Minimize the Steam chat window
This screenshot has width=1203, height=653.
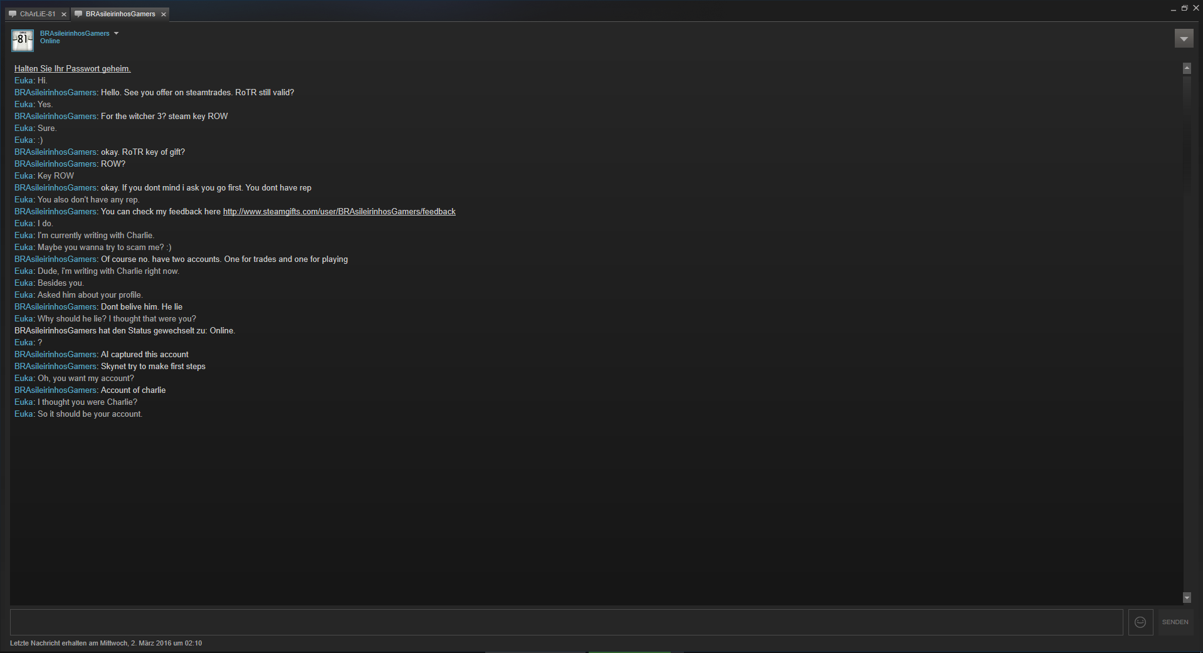(x=1173, y=9)
